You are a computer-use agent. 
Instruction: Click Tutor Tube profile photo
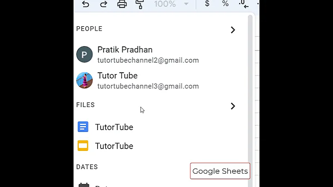click(85, 81)
